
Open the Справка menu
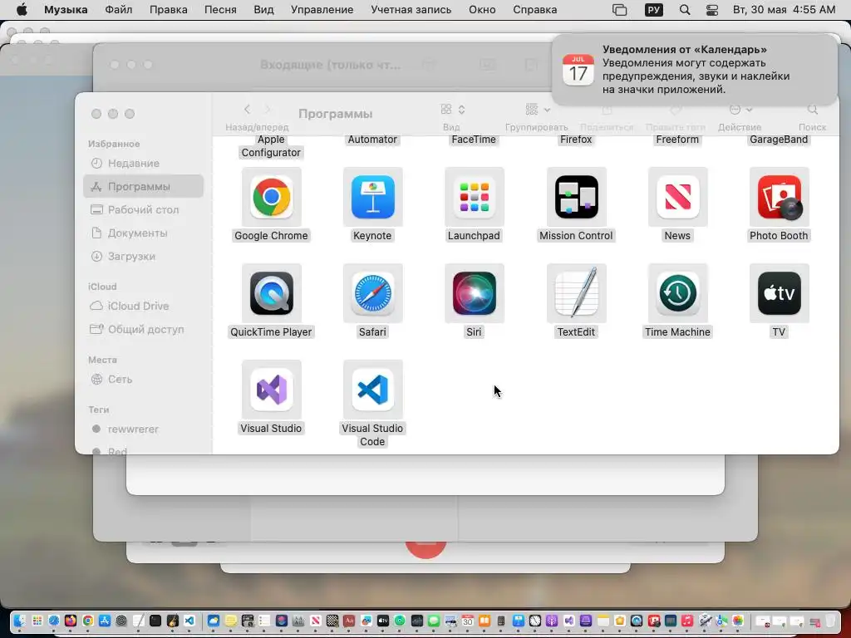pyautogui.click(x=534, y=10)
